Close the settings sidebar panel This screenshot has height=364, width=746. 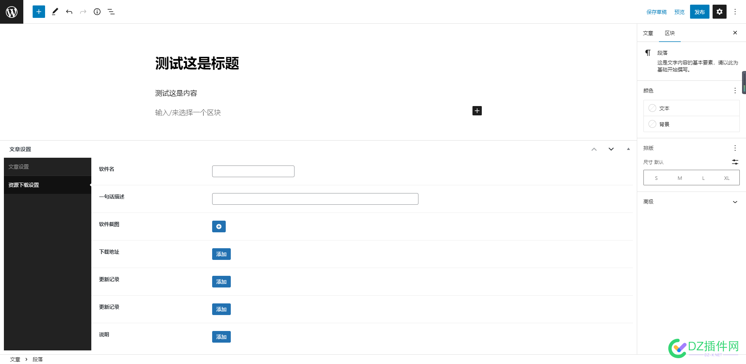tap(735, 33)
